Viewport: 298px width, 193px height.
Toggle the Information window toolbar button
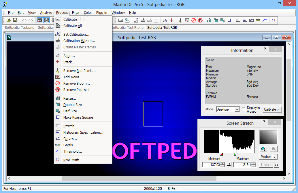point(47,20)
